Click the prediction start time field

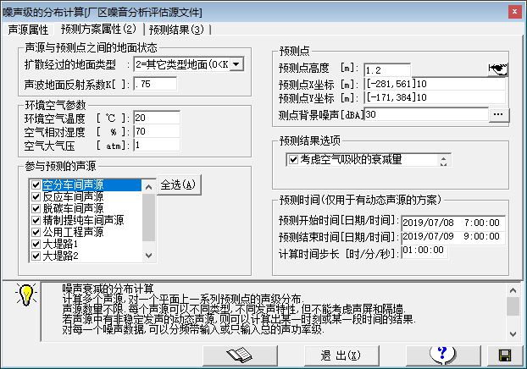pos(453,223)
